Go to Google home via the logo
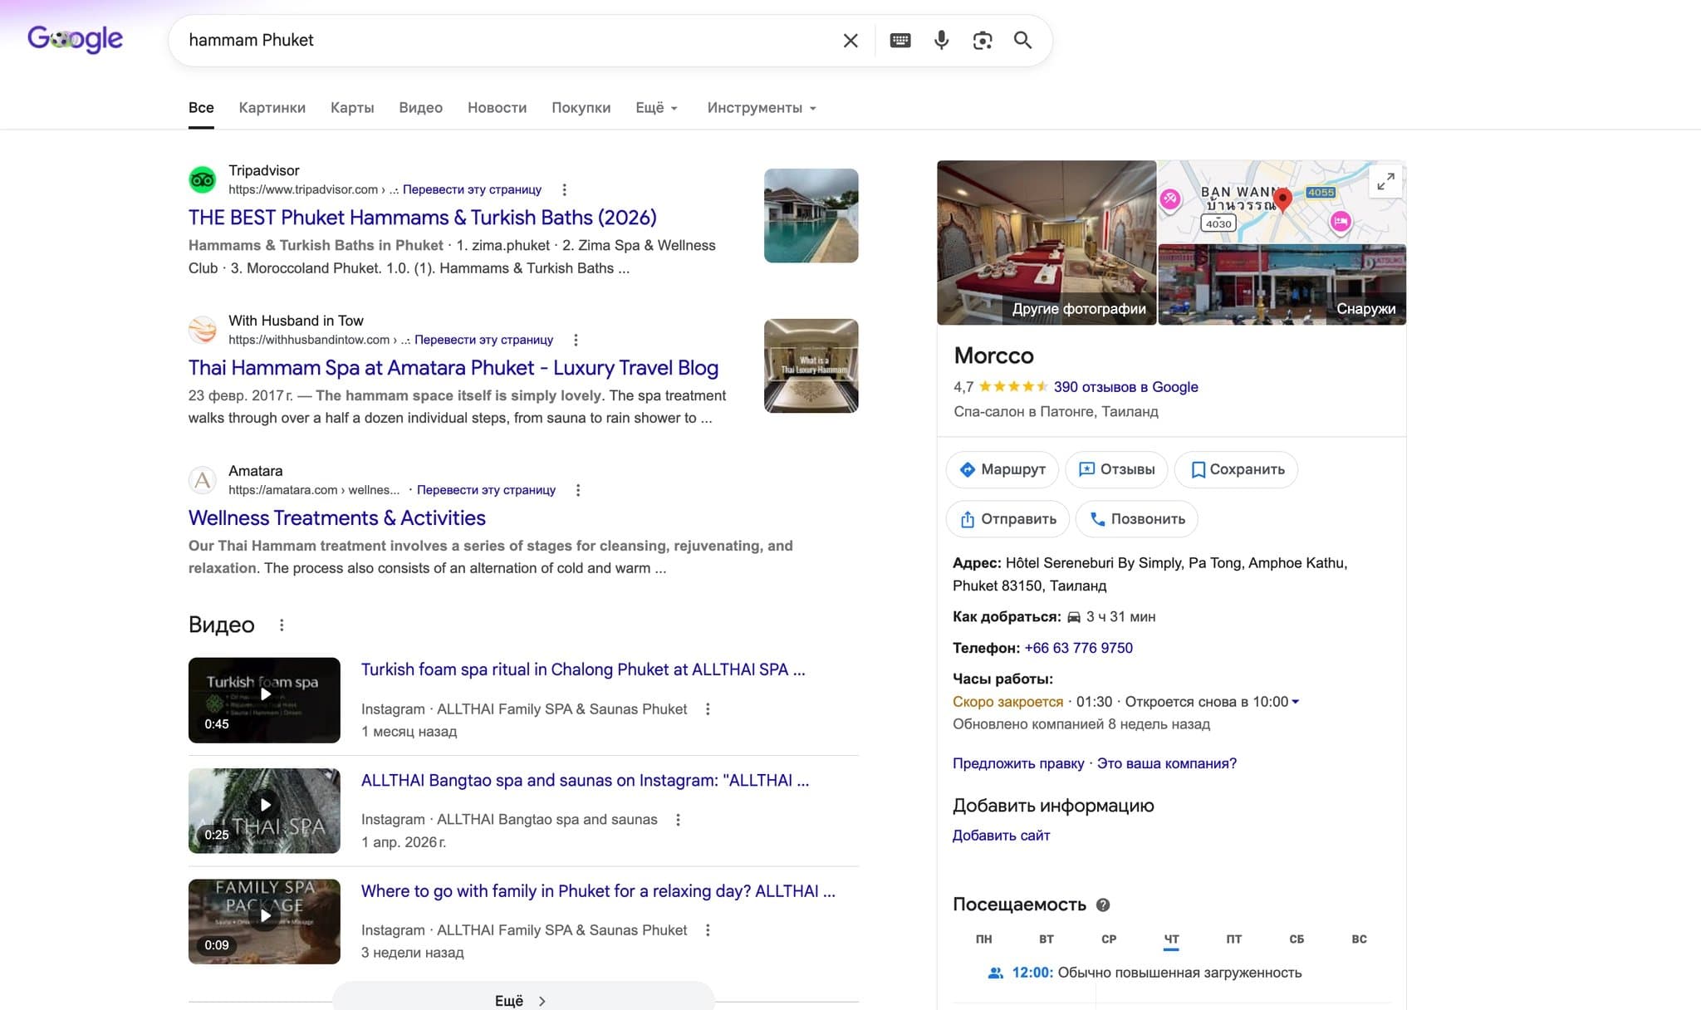The width and height of the screenshot is (1701, 1010). click(75, 39)
